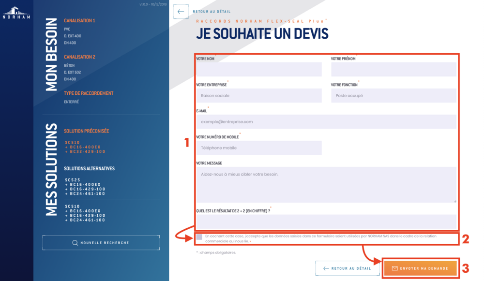Click the E-mail input field
The image size is (484, 281).
point(326,122)
